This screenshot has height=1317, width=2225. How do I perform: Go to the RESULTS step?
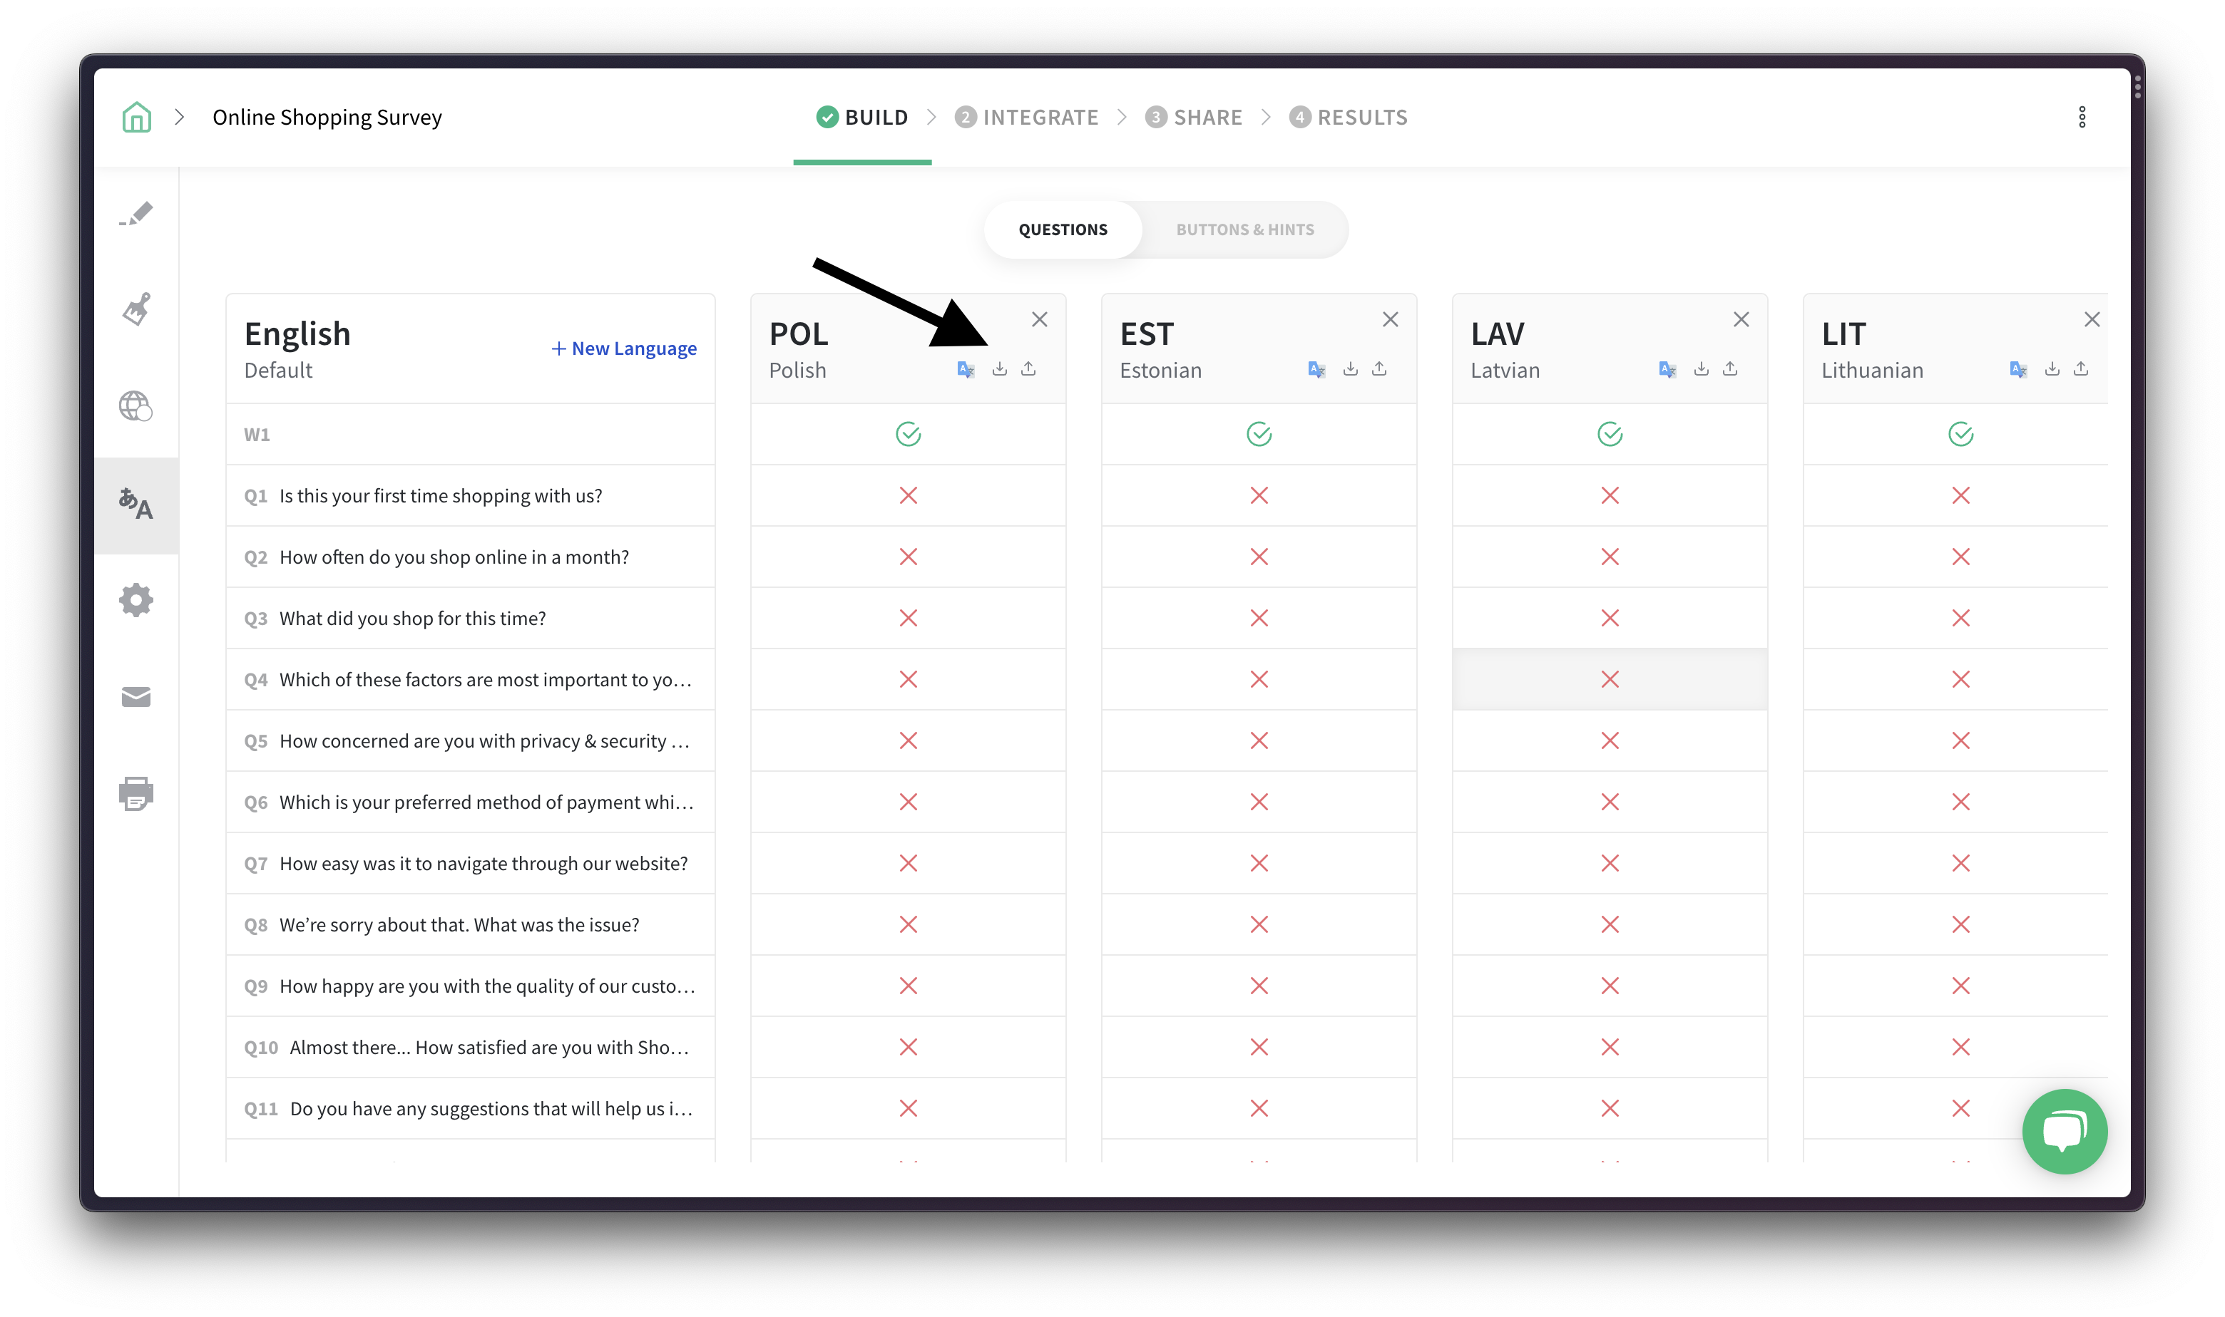pyautogui.click(x=1348, y=117)
